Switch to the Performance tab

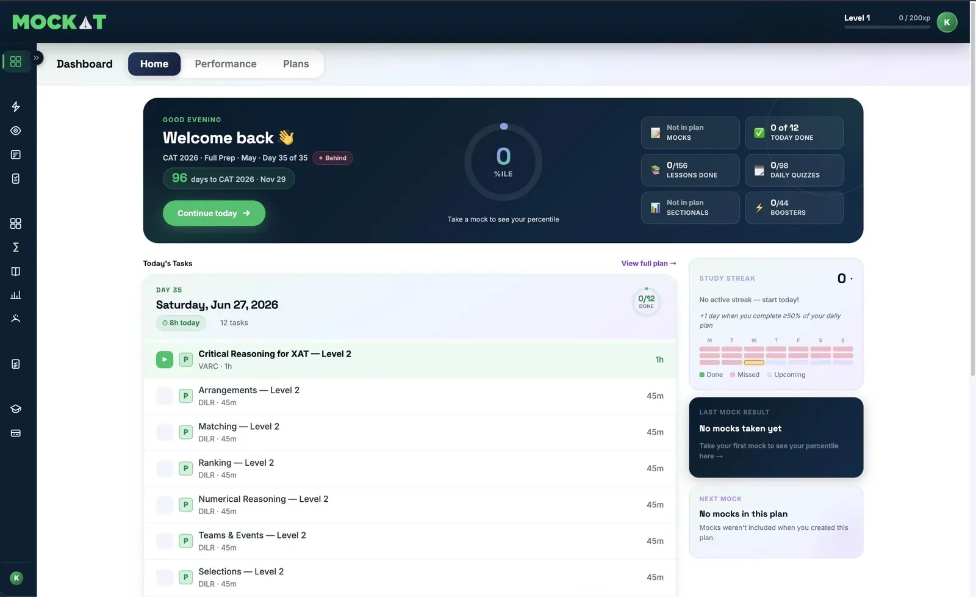(226, 64)
